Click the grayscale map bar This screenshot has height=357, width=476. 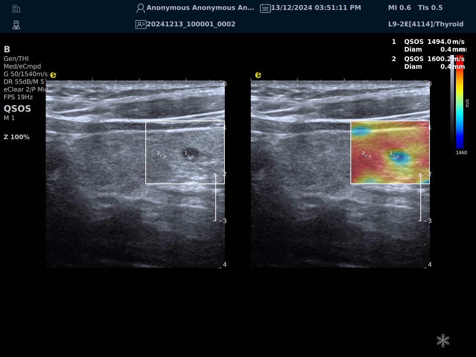click(452, 102)
